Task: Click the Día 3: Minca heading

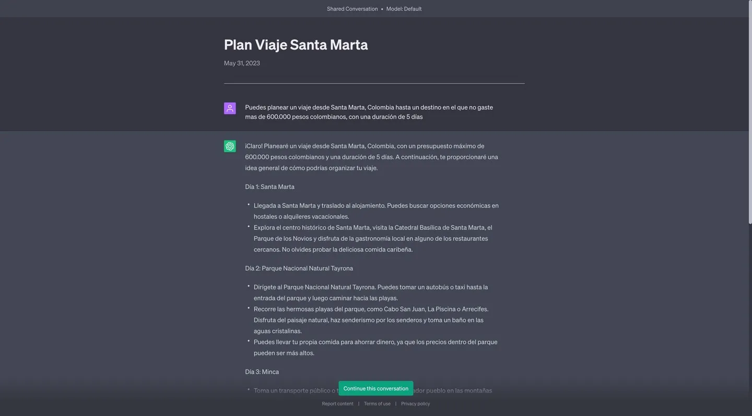Action: [x=262, y=372]
